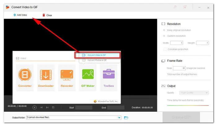This screenshot has height=126, width=217.
Task: Open the Downloader module
Action: coord(46,78)
